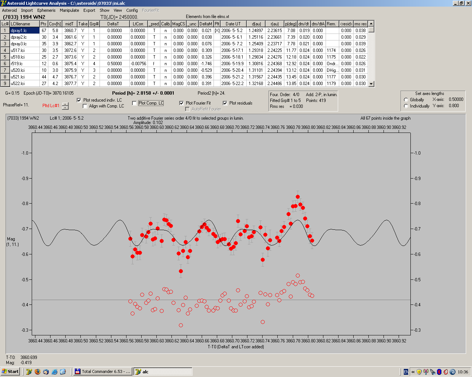472x377 pixels.
Task: Click the Y-axis value 0.800
Action: tap(454, 106)
